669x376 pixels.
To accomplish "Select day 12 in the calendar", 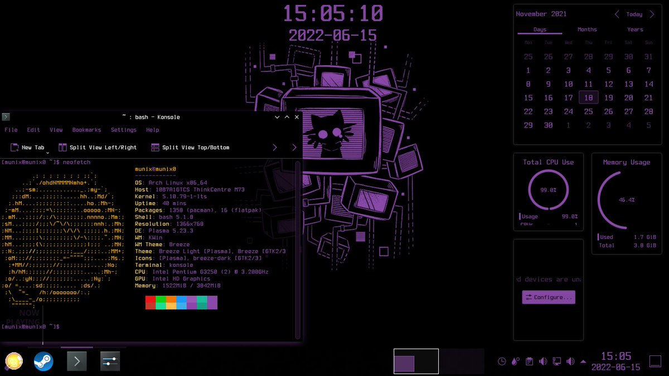I will 609,84.
